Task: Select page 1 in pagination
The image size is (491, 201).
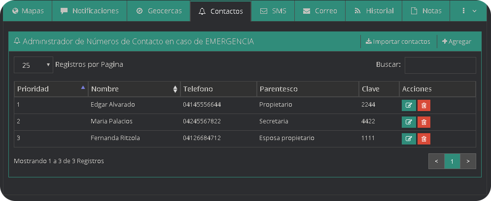Action: 452,161
